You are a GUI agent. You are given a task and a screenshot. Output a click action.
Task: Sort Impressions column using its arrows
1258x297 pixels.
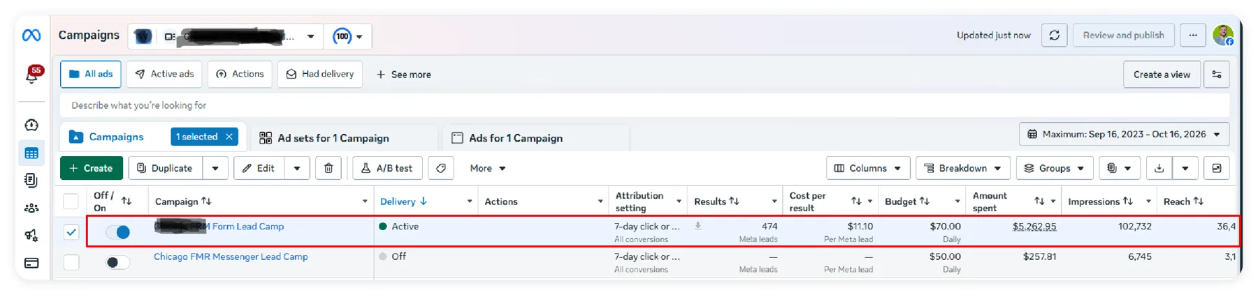pyautogui.click(x=1128, y=201)
